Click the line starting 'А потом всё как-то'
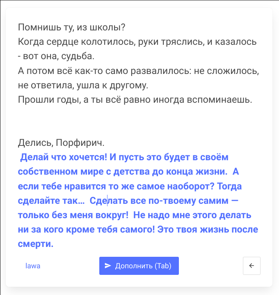The height and width of the screenshot is (295, 279). [x=138, y=70]
